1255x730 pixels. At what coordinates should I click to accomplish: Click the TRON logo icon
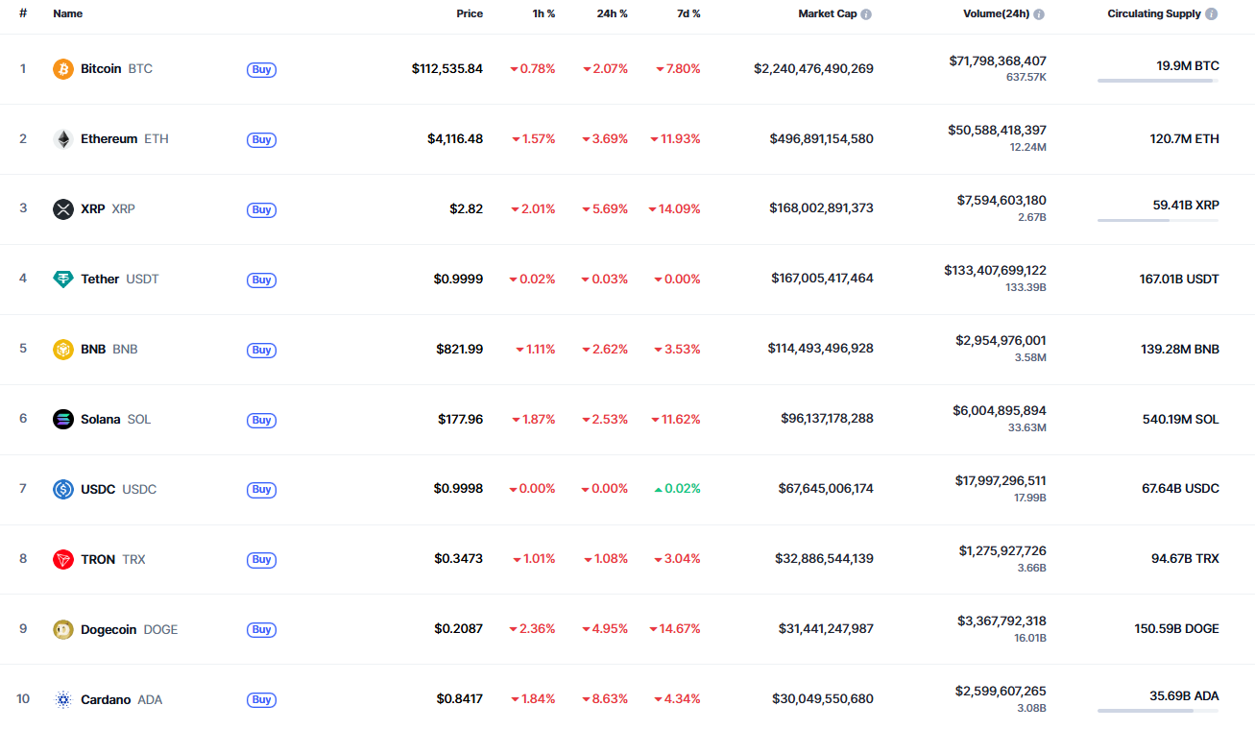(63, 560)
